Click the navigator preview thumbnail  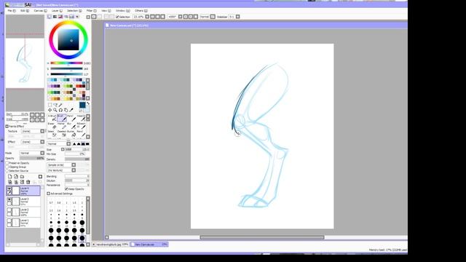tap(25, 63)
